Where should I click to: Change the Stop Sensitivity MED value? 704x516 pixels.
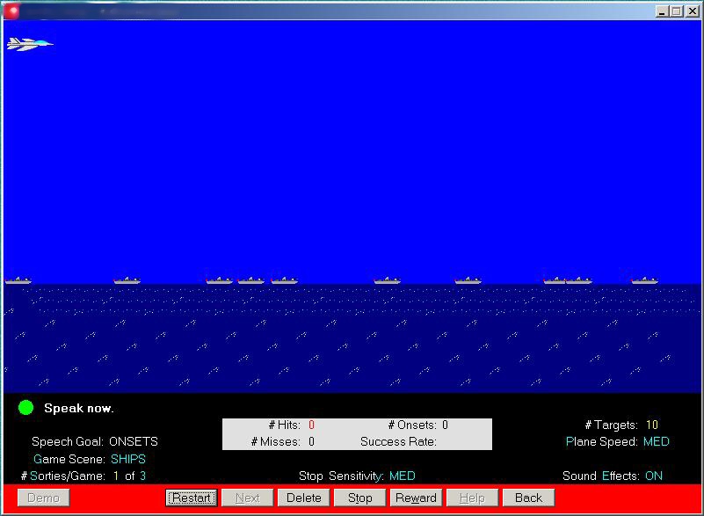[402, 476]
